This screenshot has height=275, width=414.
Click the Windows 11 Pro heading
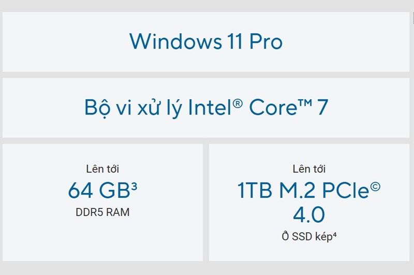(x=206, y=41)
